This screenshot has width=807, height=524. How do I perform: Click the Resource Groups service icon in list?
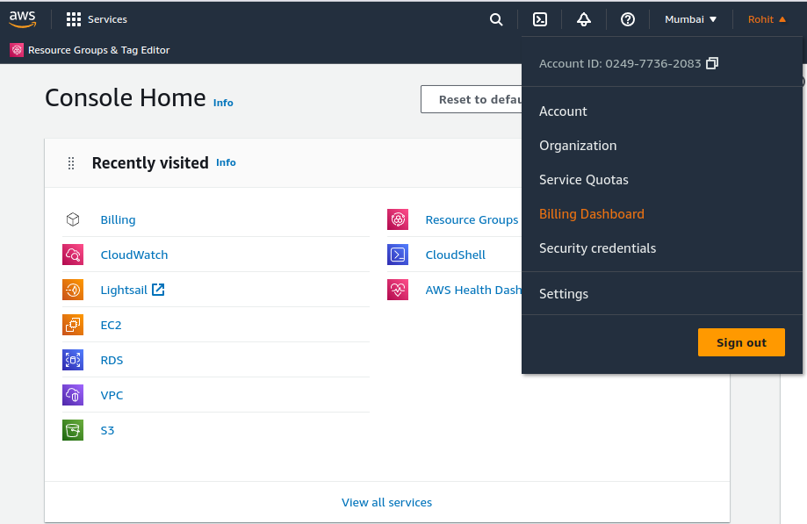point(398,219)
